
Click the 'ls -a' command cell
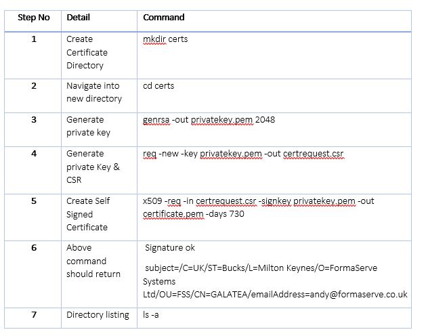pos(153,315)
